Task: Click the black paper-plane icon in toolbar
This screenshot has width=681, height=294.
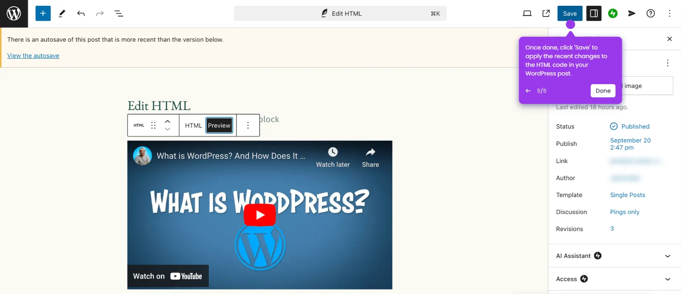Action: point(632,14)
